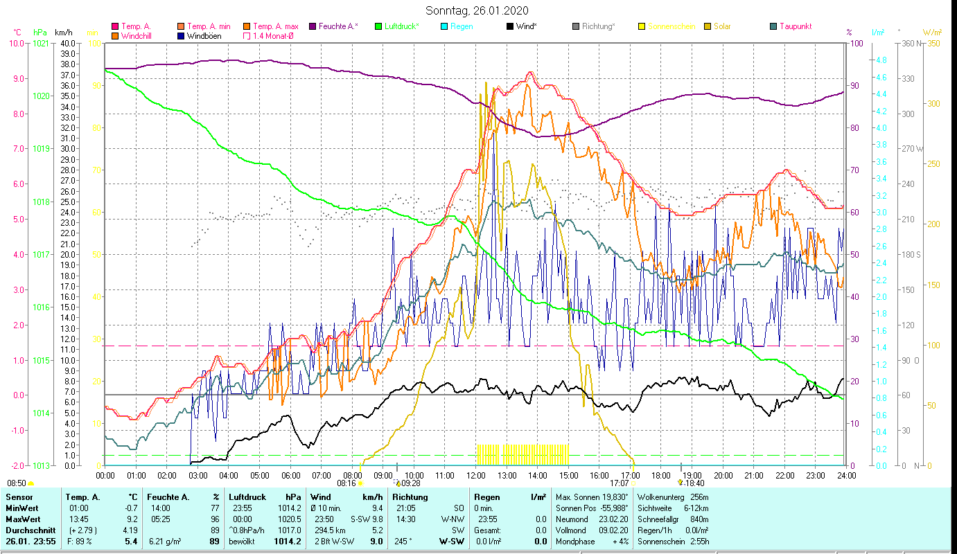This screenshot has width=957, height=554.
Task: Select the current temperature value 5.4
Action: point(131,542)
